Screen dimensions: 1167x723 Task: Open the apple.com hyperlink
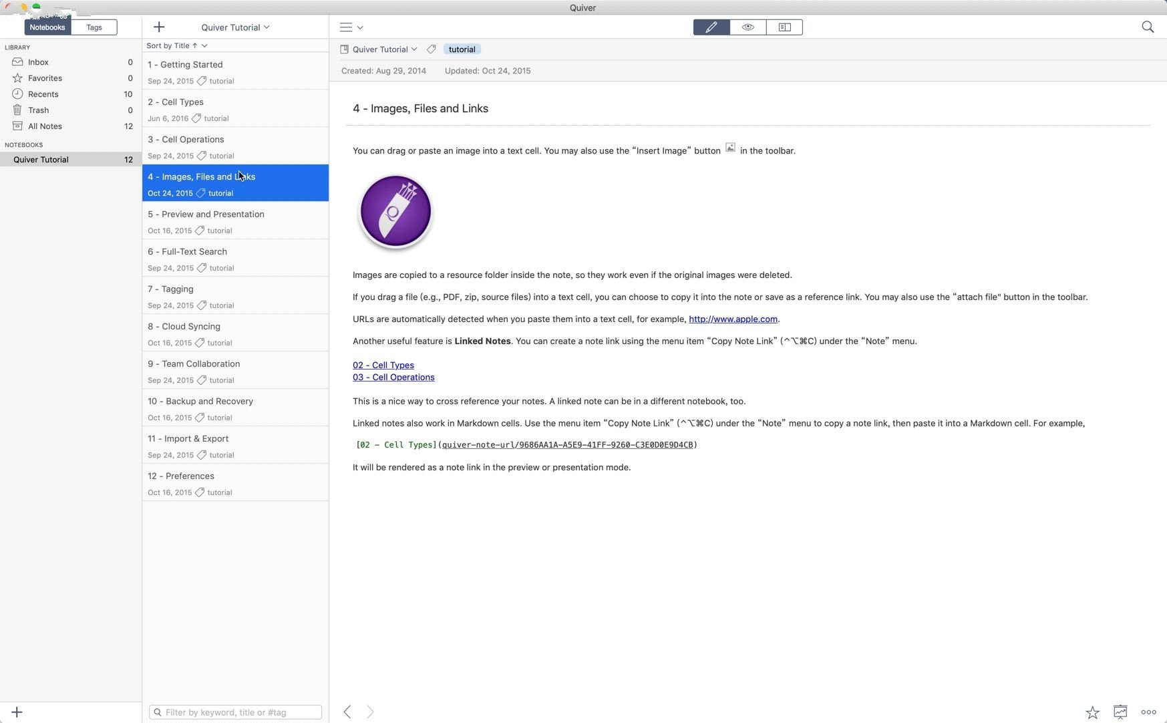(x=733, y=319)
